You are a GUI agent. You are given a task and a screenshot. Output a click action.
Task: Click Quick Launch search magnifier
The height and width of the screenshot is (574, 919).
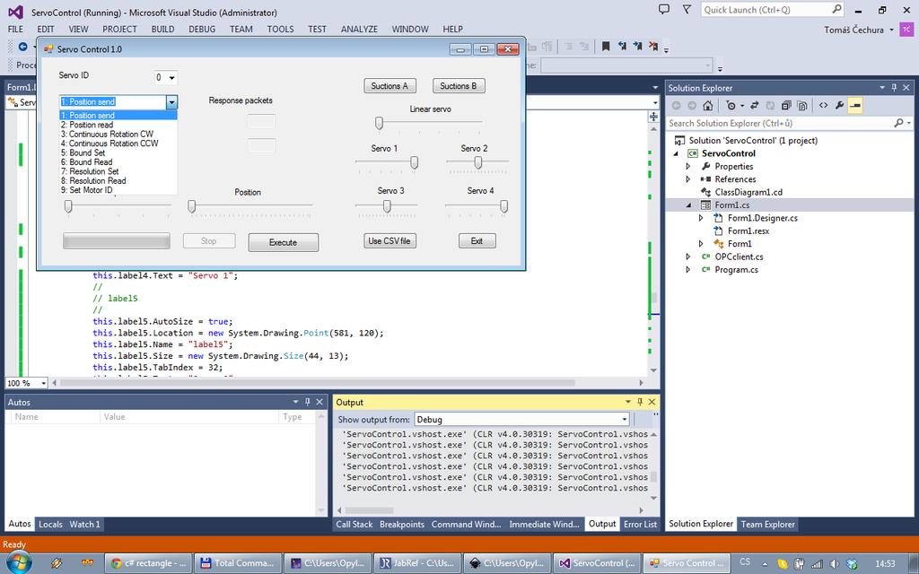[836, 9]
